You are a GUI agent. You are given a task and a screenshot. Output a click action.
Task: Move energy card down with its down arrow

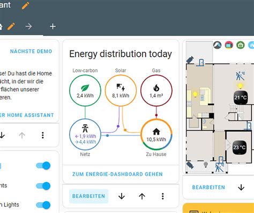pyautogui.click(x=122, y=196)
